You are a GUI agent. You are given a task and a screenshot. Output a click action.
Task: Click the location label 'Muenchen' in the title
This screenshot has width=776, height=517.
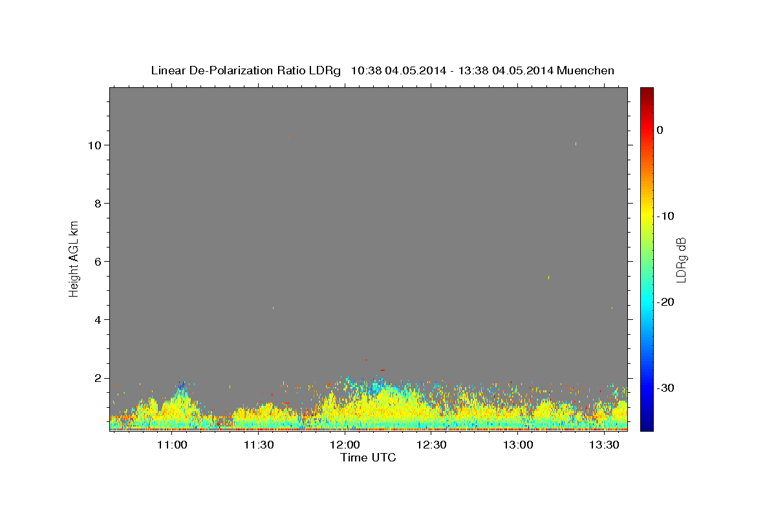[586, 70]
